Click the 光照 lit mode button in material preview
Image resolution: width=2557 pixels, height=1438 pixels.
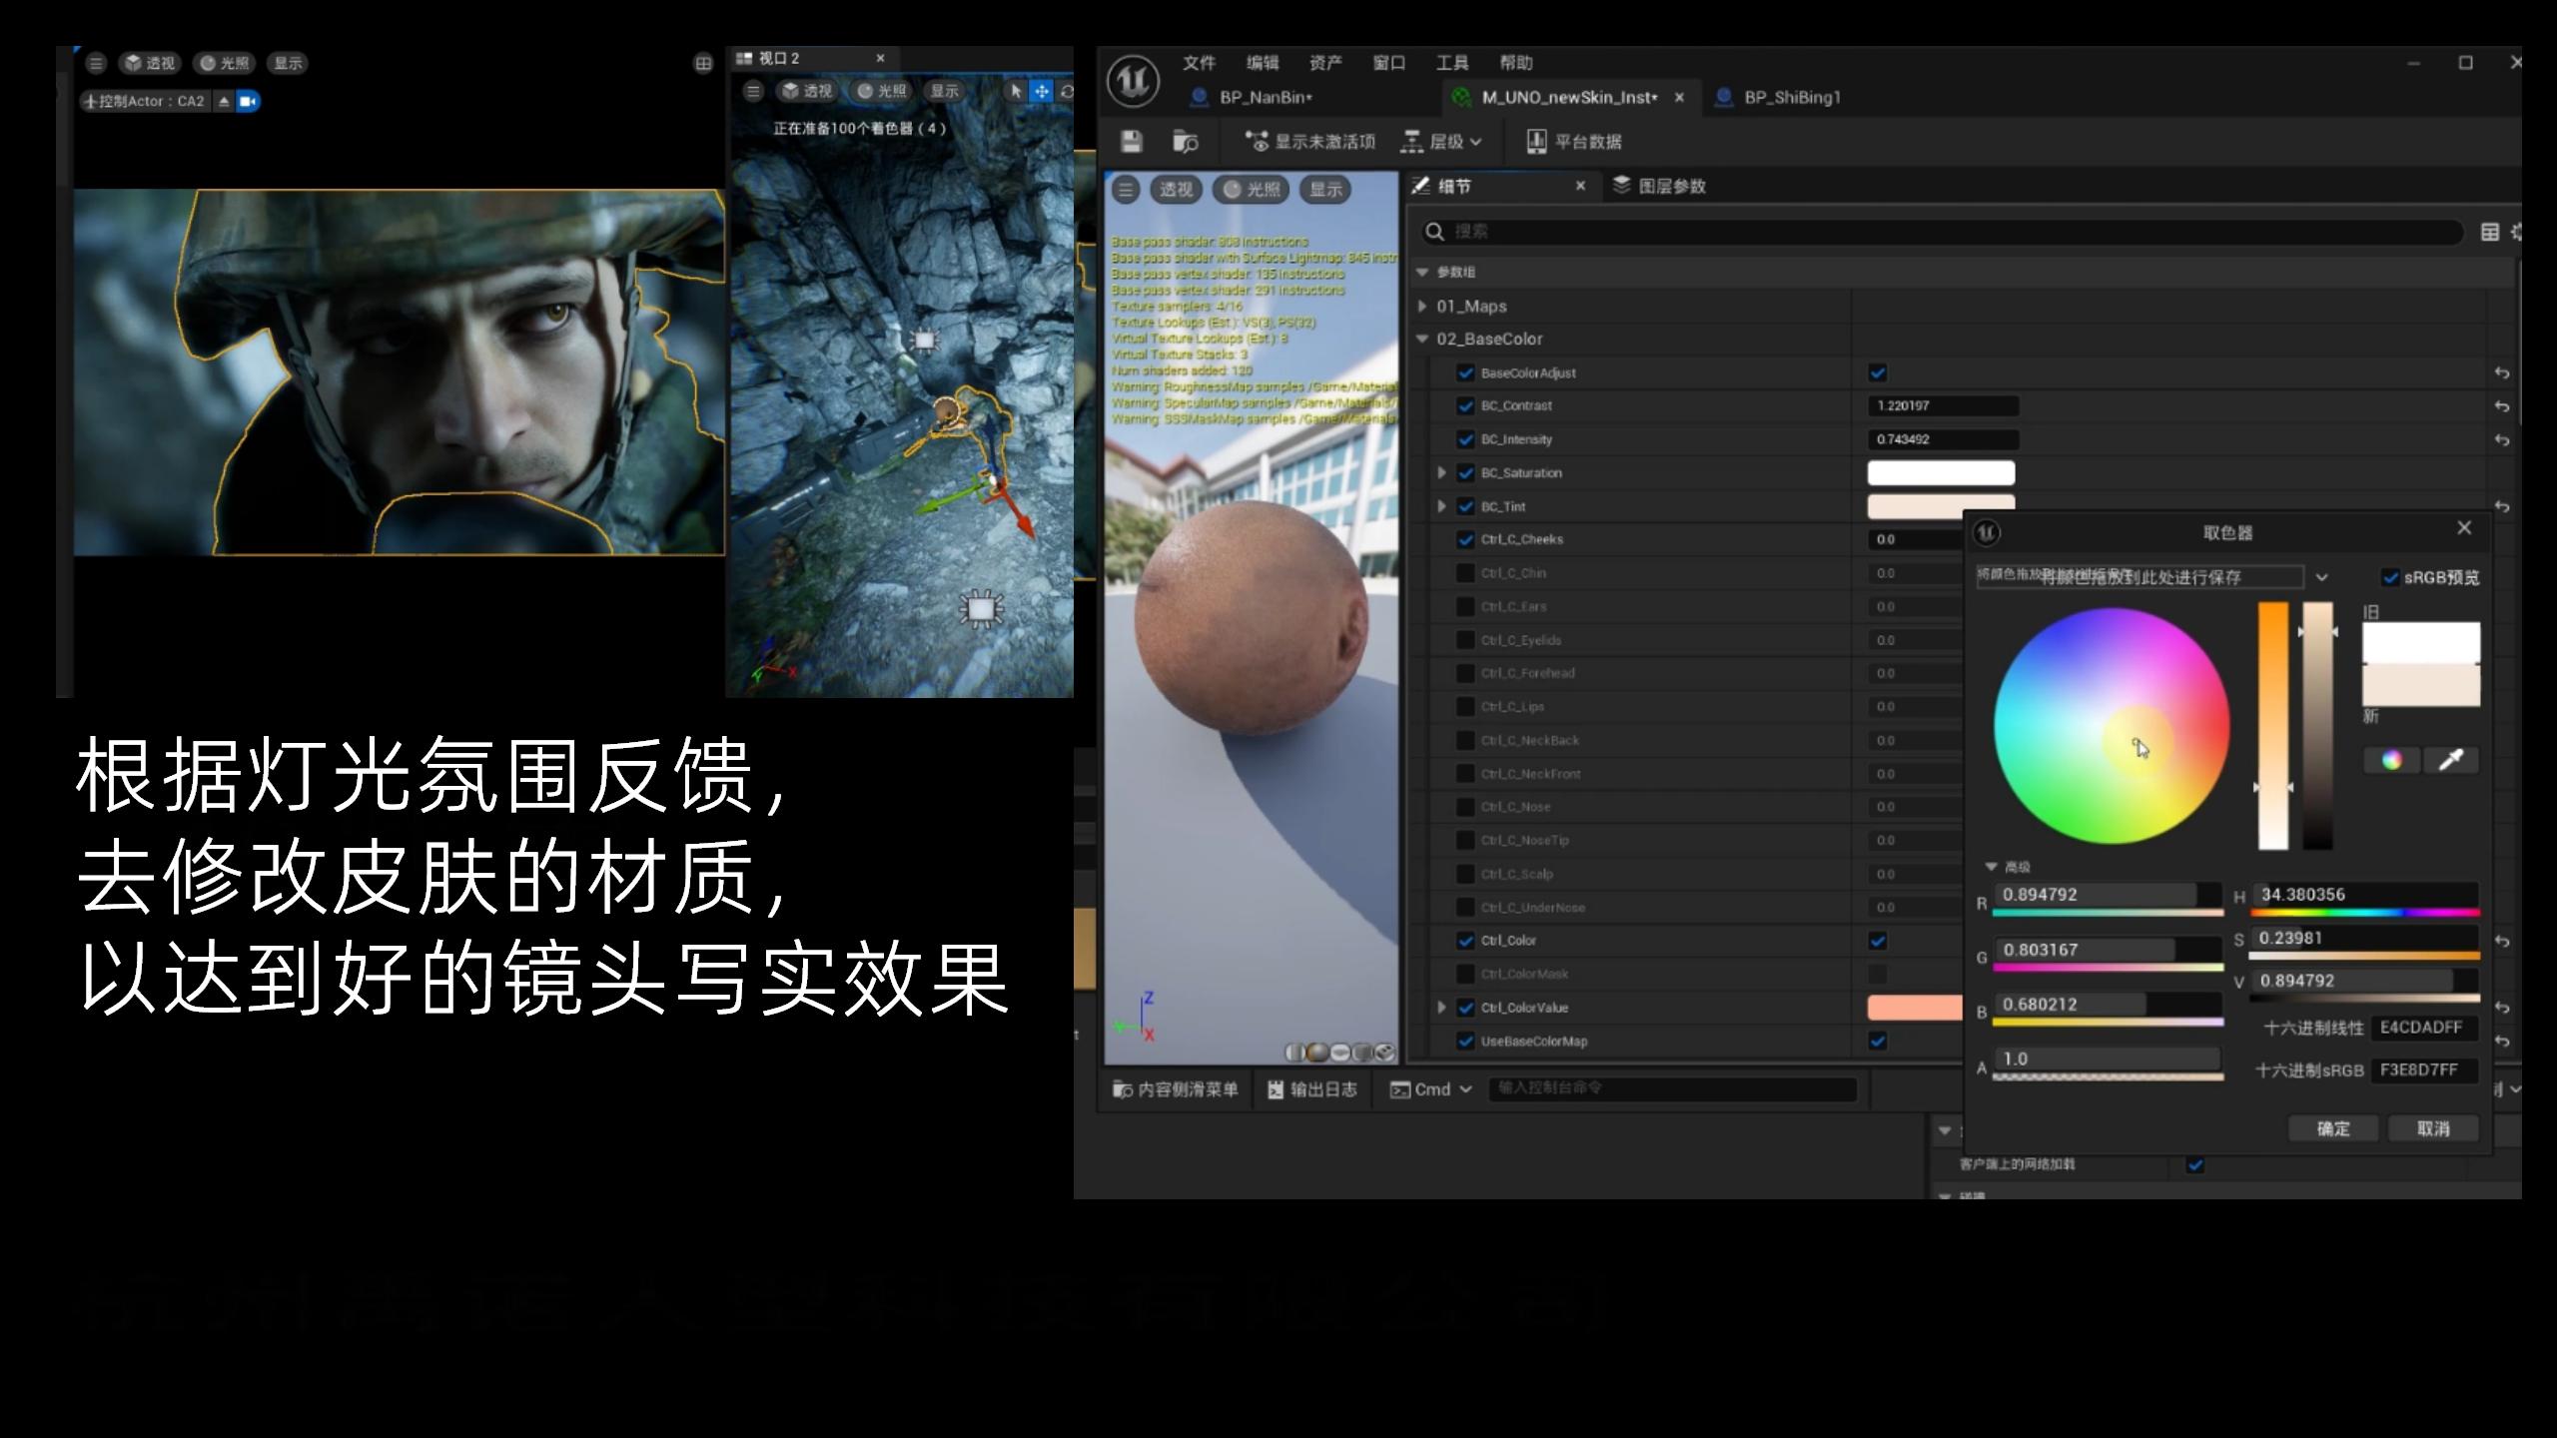pyautogui.click(x=1253, y=190)
